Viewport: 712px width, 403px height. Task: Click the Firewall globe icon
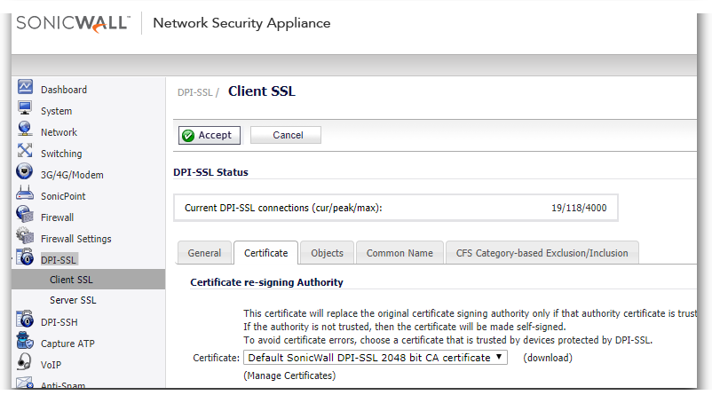25,214
